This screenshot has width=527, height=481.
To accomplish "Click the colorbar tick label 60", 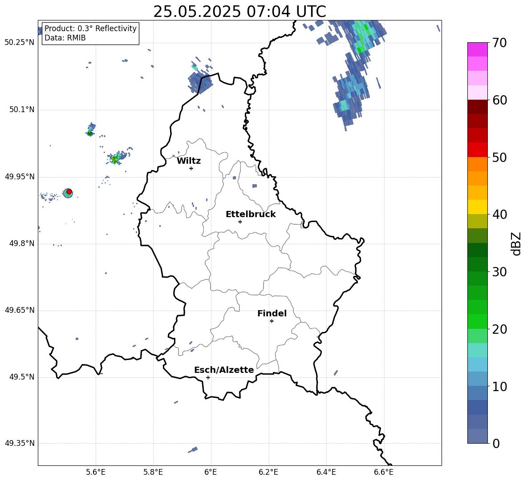I will [499, 100].
